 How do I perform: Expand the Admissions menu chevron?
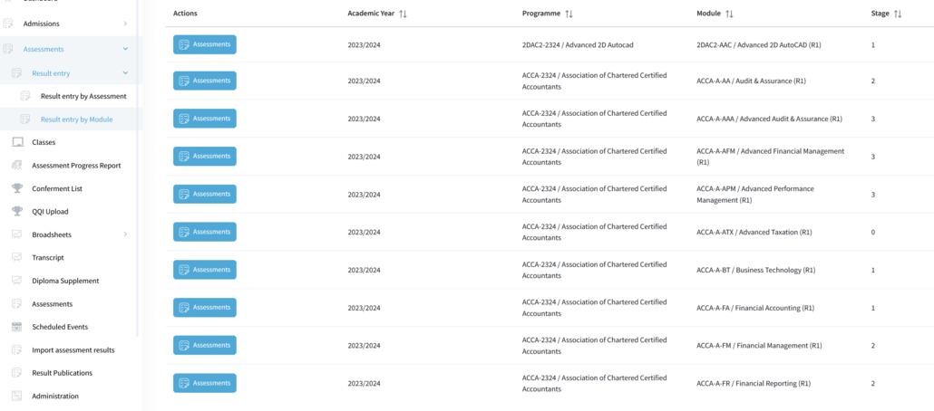pyautogui.click(x=125, y=24)
